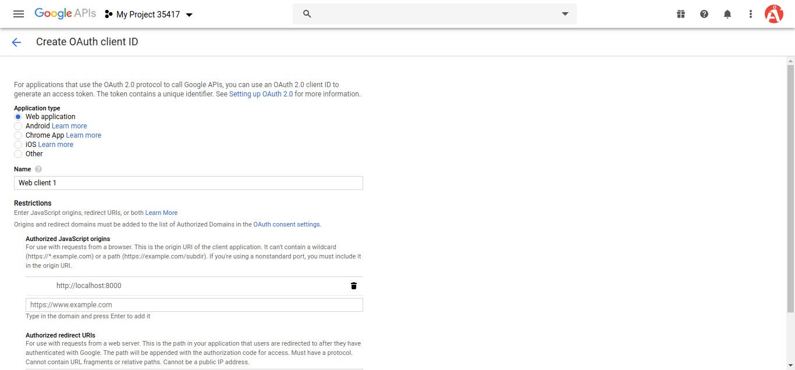Open the My Project 35417 project selector

[x=148, y=14]
